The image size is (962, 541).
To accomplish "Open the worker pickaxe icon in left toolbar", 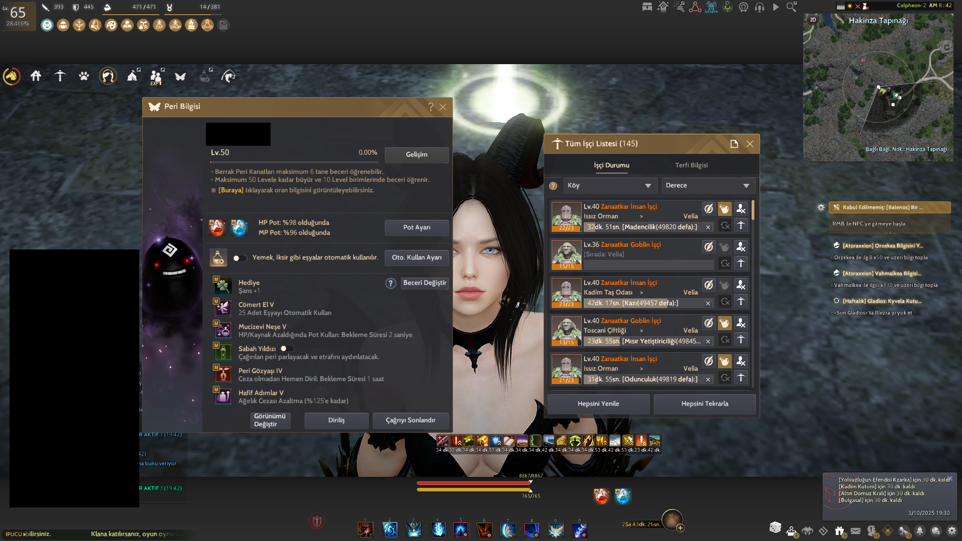I will click(x=60, y=76).
